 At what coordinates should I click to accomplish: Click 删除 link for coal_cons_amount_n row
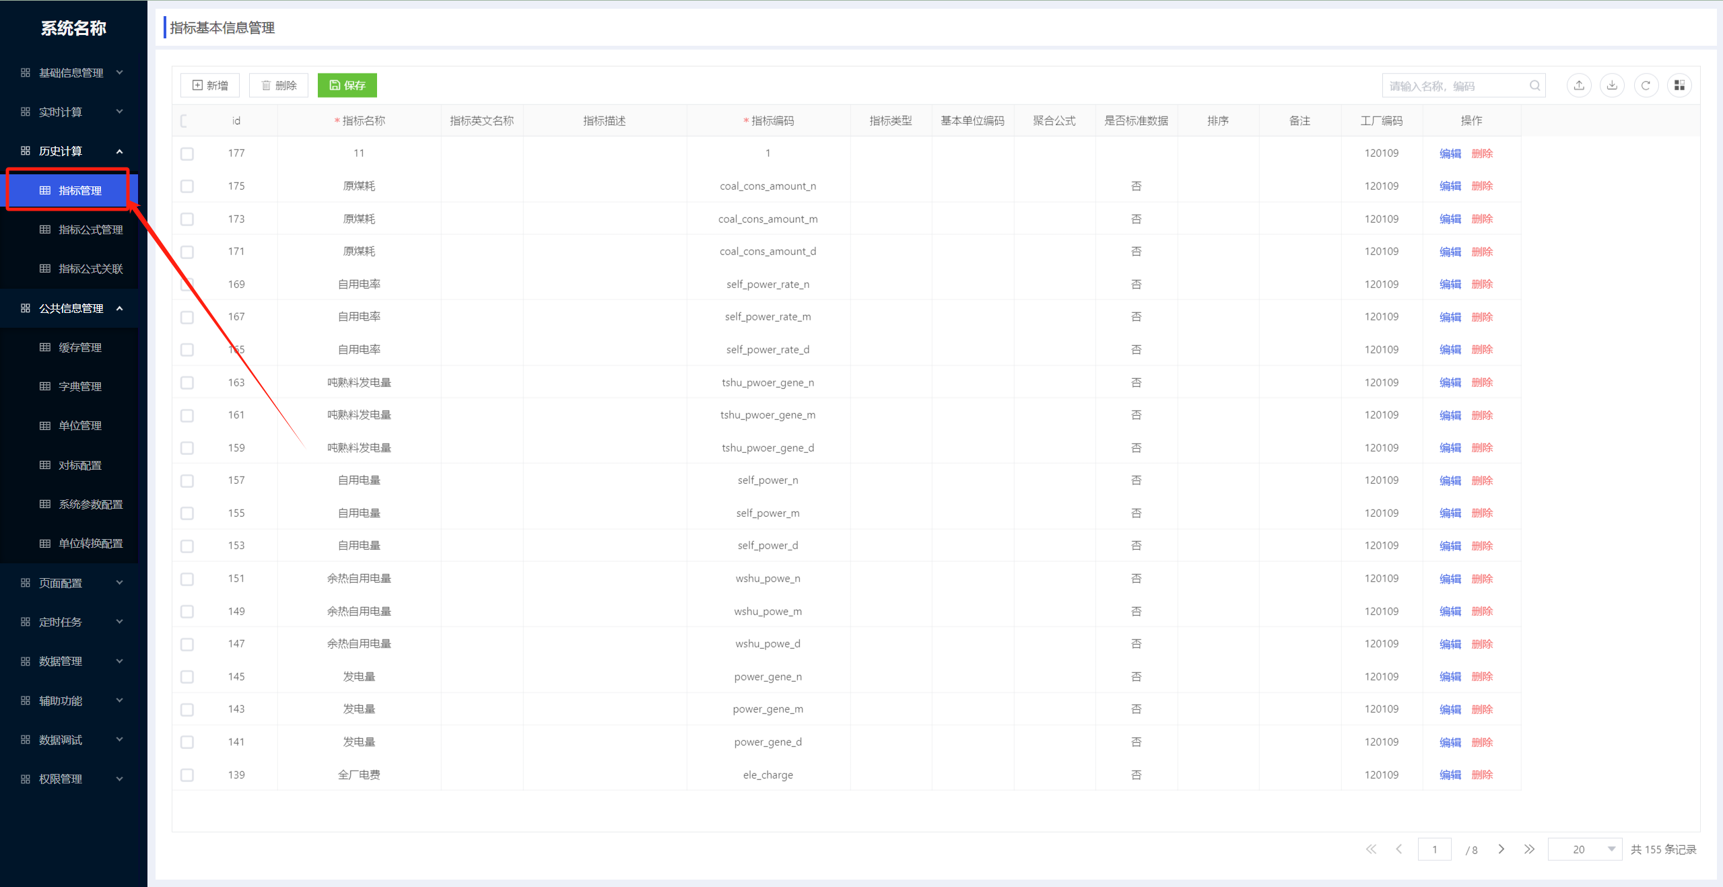click(1482, 186)
